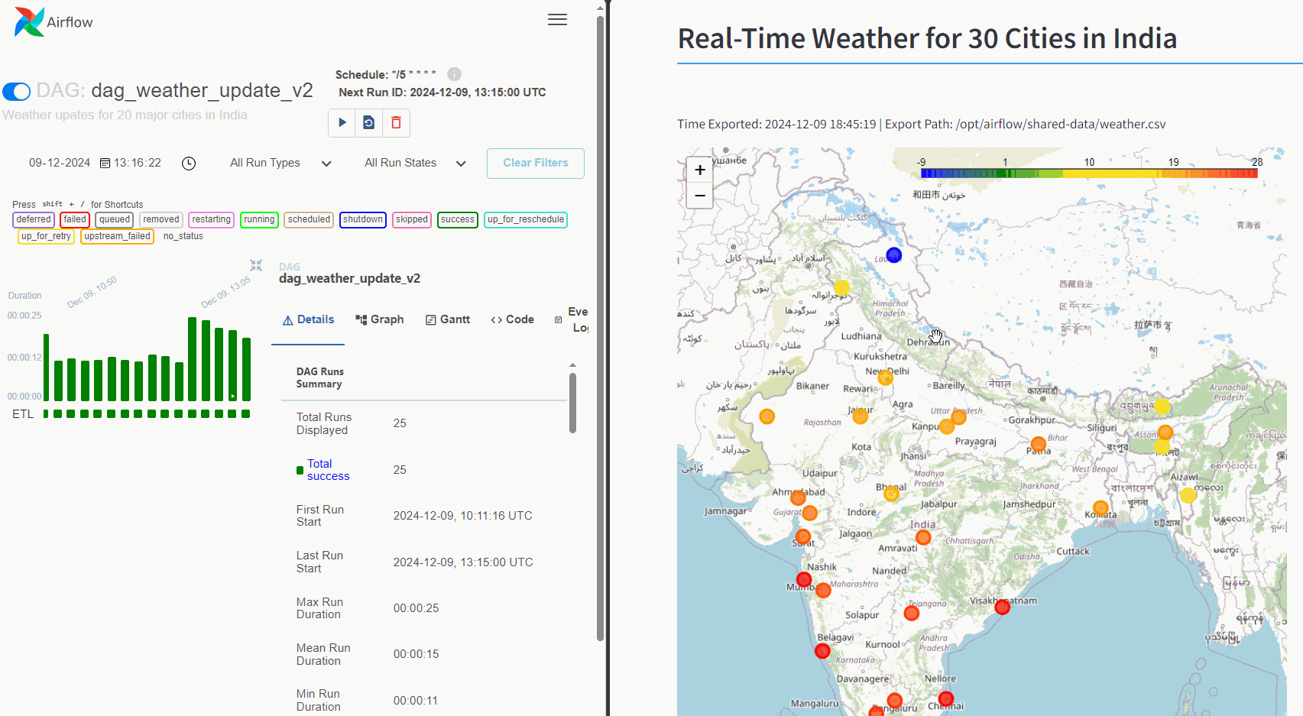Trigger the DAG with play button
This screenshot has width=1303, height=716.
342,122
